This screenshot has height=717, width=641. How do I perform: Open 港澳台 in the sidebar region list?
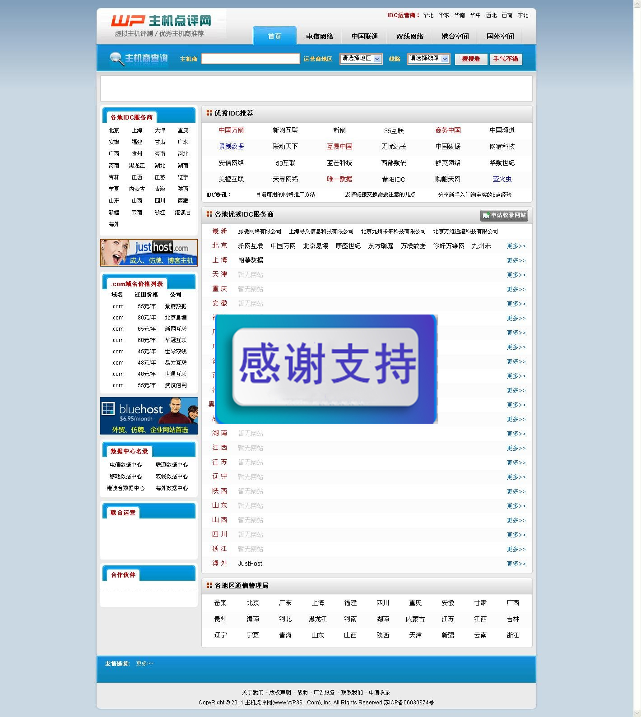tap(183, 213)
